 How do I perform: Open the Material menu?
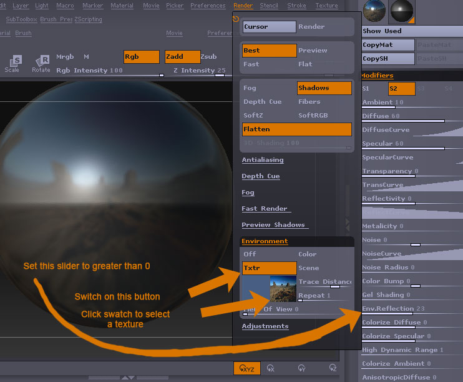(122, 6)
